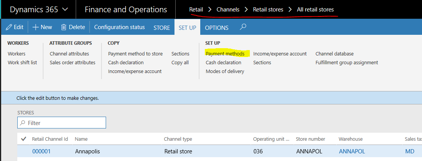Click the Edit pencil icon

point(9,27)
